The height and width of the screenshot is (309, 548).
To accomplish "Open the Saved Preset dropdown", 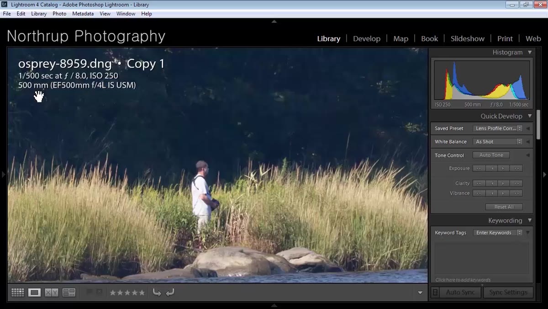I will [498, 128].
